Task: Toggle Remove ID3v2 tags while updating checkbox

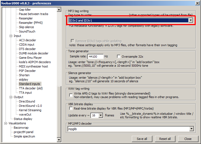Action: pyautogui.click(x=72, y=41)
